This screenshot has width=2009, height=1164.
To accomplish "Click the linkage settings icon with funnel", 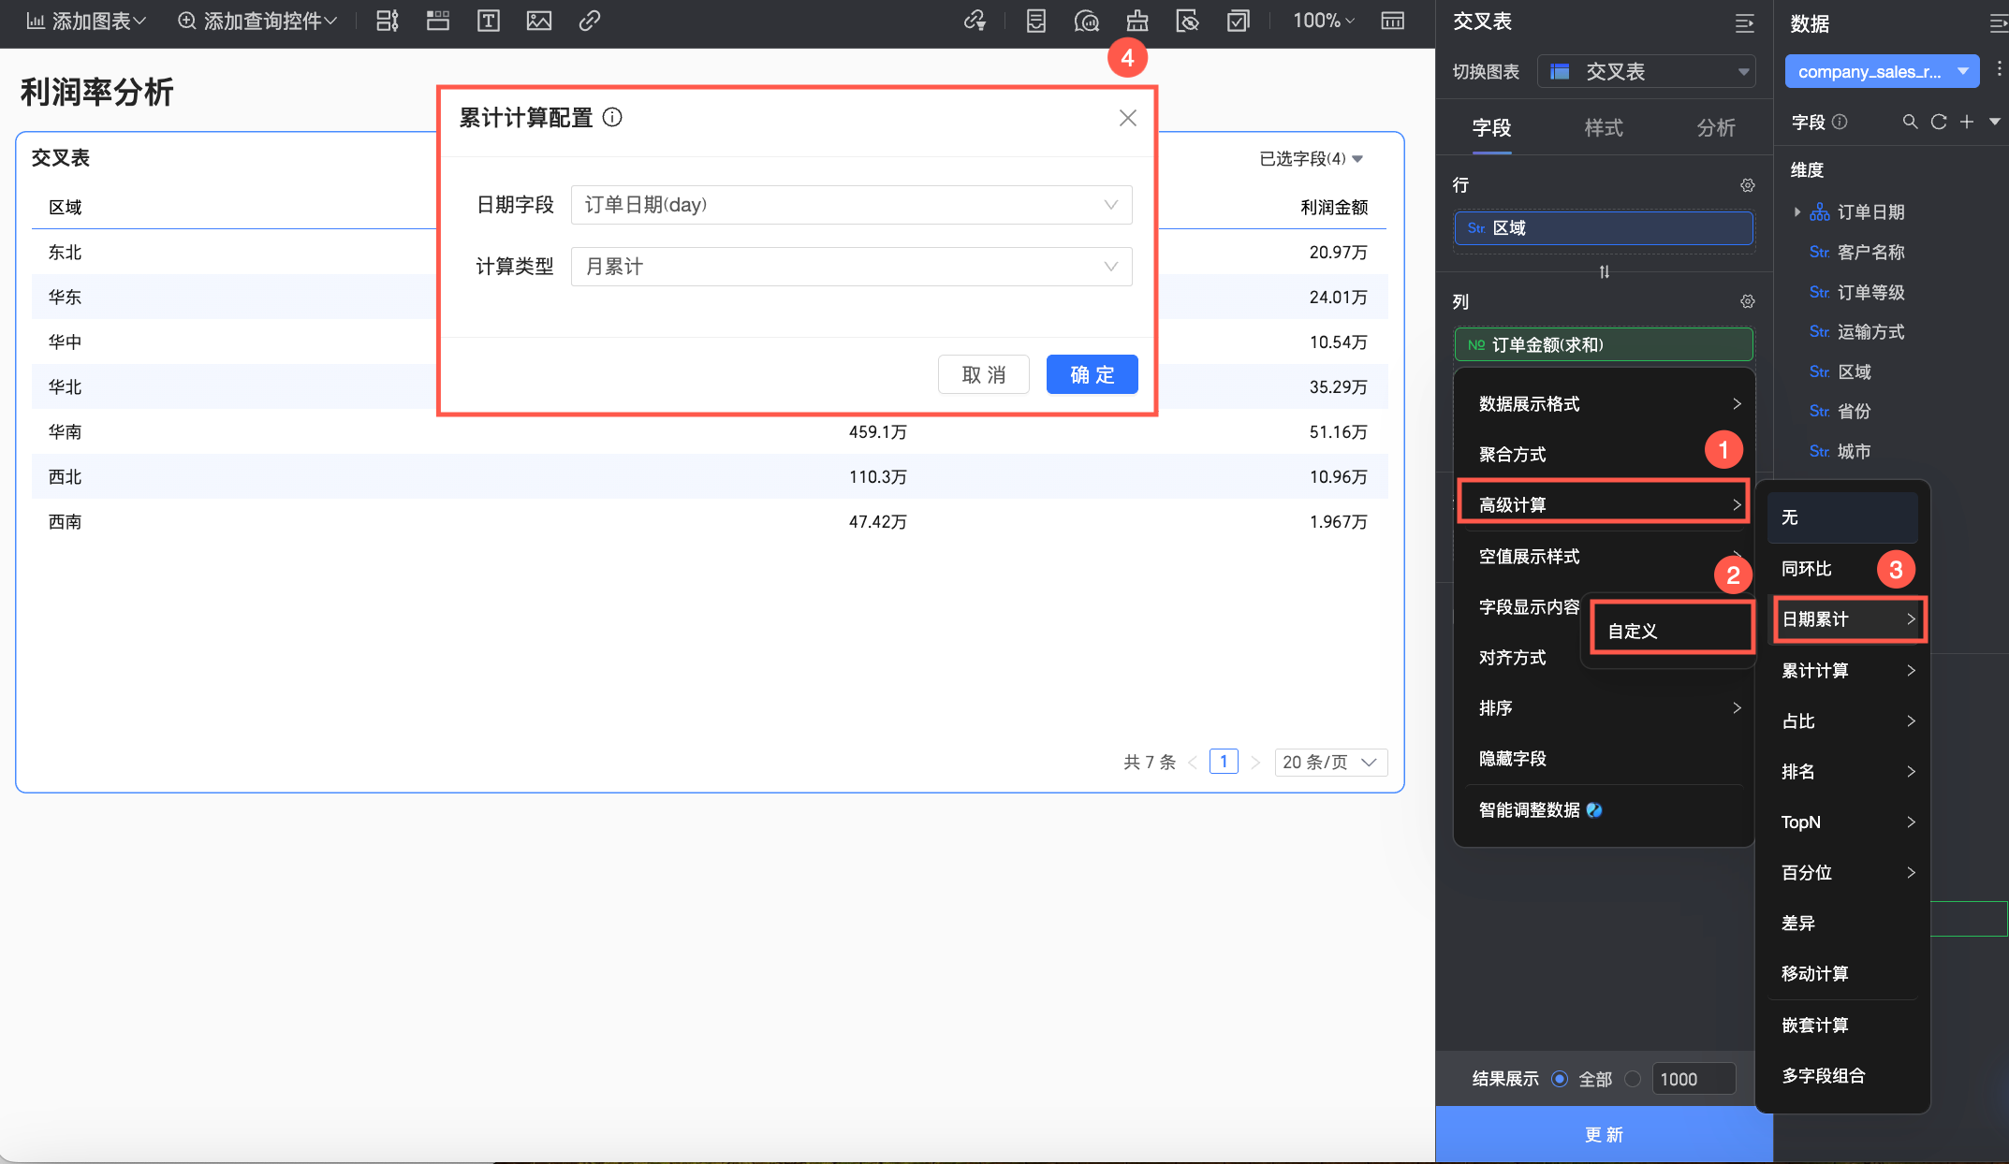I will point(975,21).
